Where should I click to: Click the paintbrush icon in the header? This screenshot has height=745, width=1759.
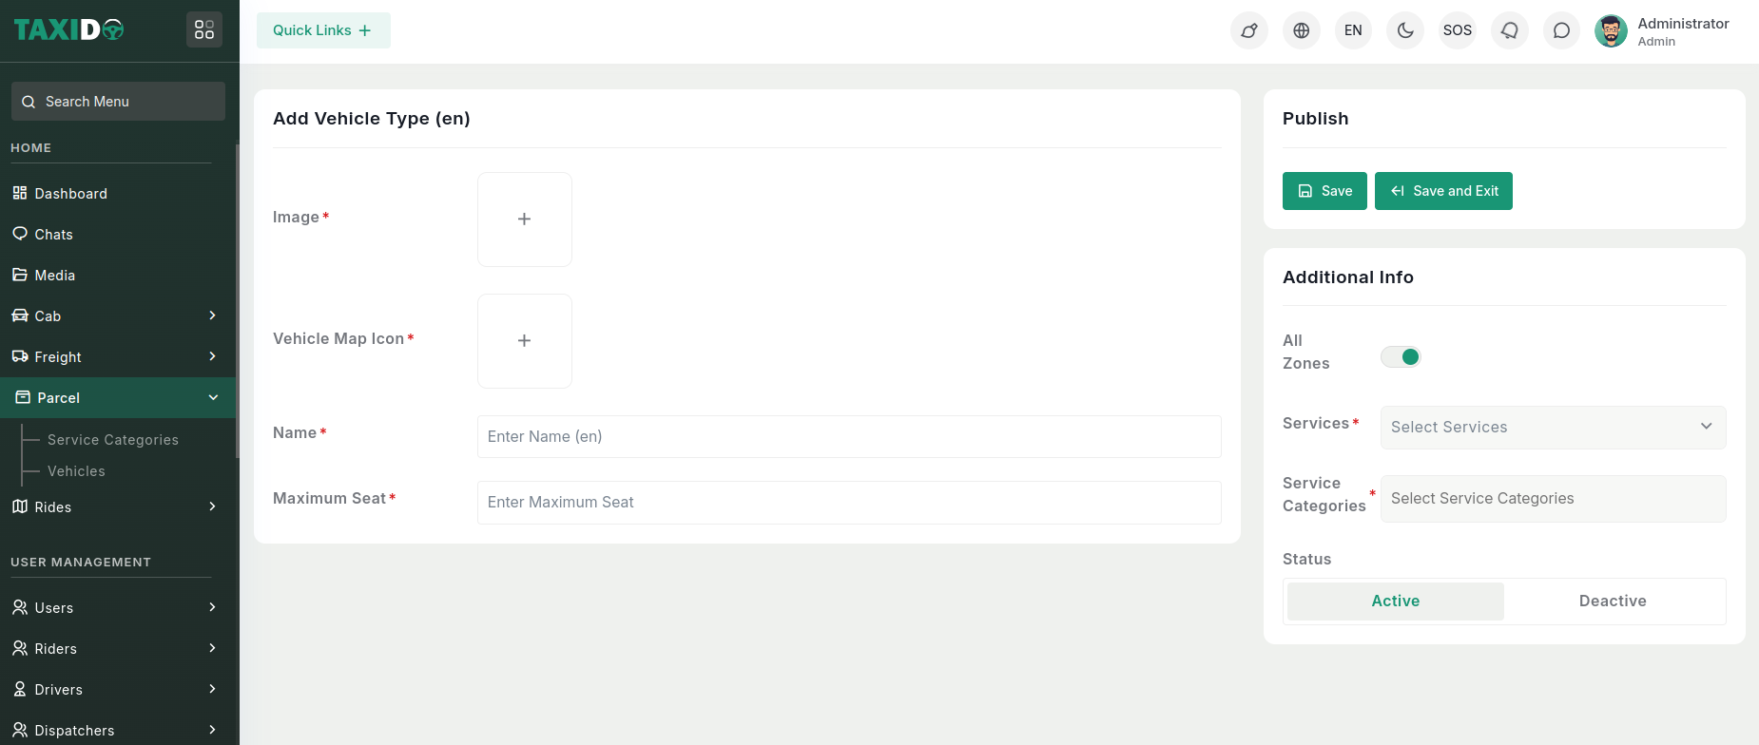coord(1249,30)
